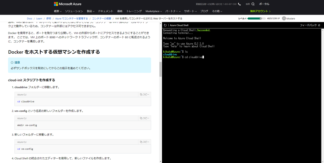Click the 検索 label
The width and height of the screenshot is (324, 163).
point(248,4)
